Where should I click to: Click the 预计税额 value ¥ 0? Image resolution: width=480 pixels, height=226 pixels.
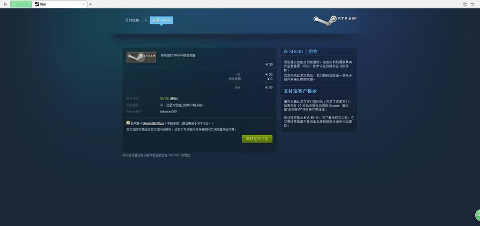pos(270,79)
